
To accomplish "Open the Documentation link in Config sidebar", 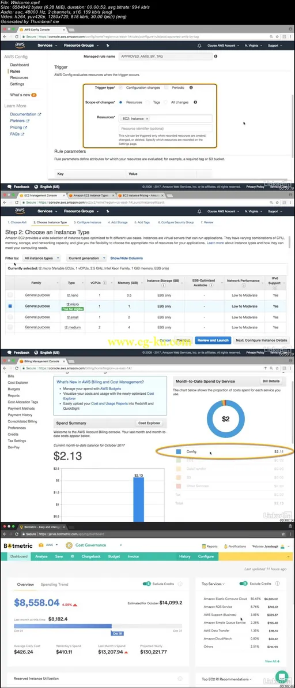I will point(25,114).
